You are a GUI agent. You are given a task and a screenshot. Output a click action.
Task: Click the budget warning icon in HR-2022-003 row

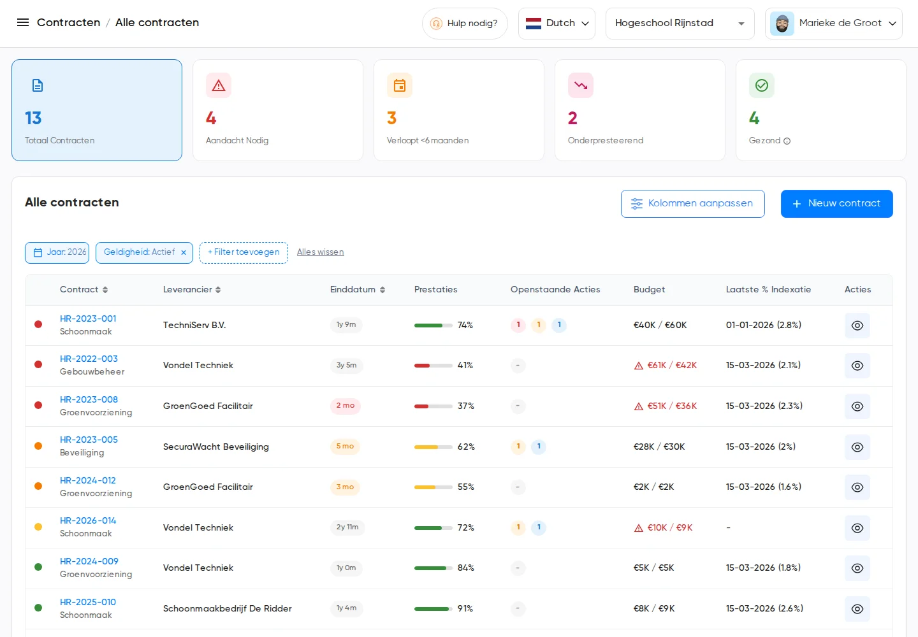[x=639, y=366]
